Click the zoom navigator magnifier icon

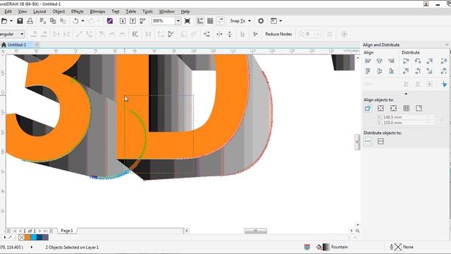(x=357, y=231)
